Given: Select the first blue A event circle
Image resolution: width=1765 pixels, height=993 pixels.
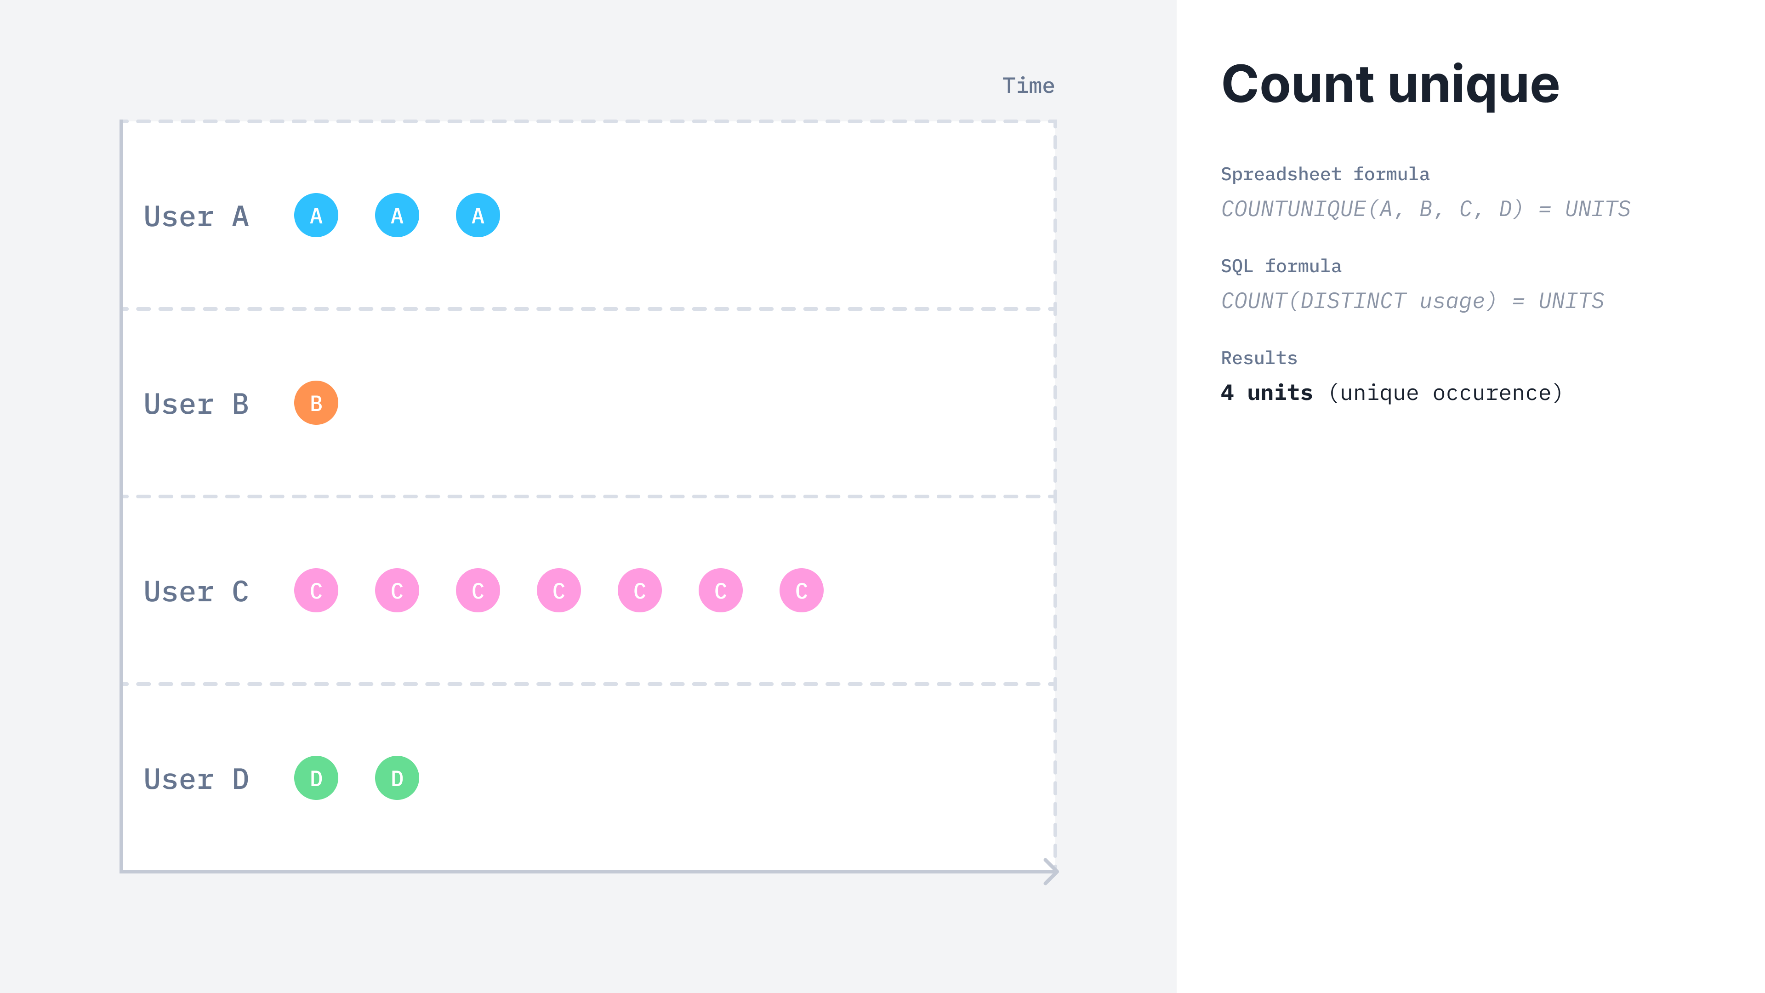Looking at the screenshot, I should 316,215.
